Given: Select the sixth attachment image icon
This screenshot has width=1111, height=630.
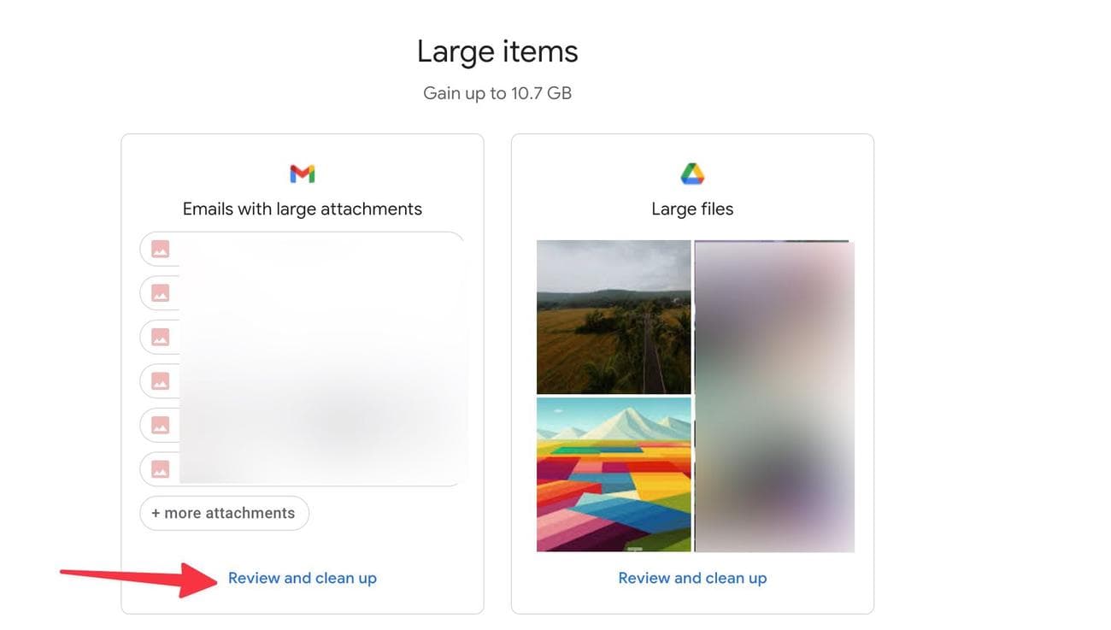Looking at the screenshot, I should pyautogui.click(x=160, y=468).
